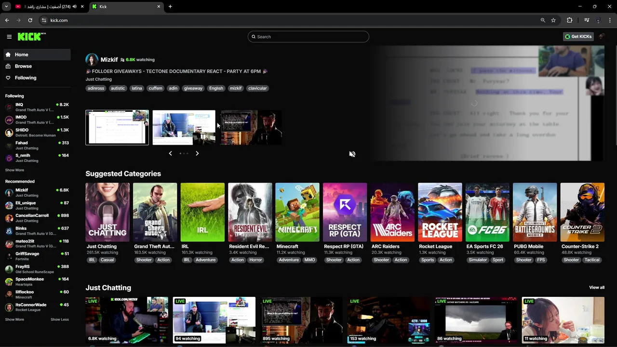Open the Respect RP (GTA) category card

345,212
